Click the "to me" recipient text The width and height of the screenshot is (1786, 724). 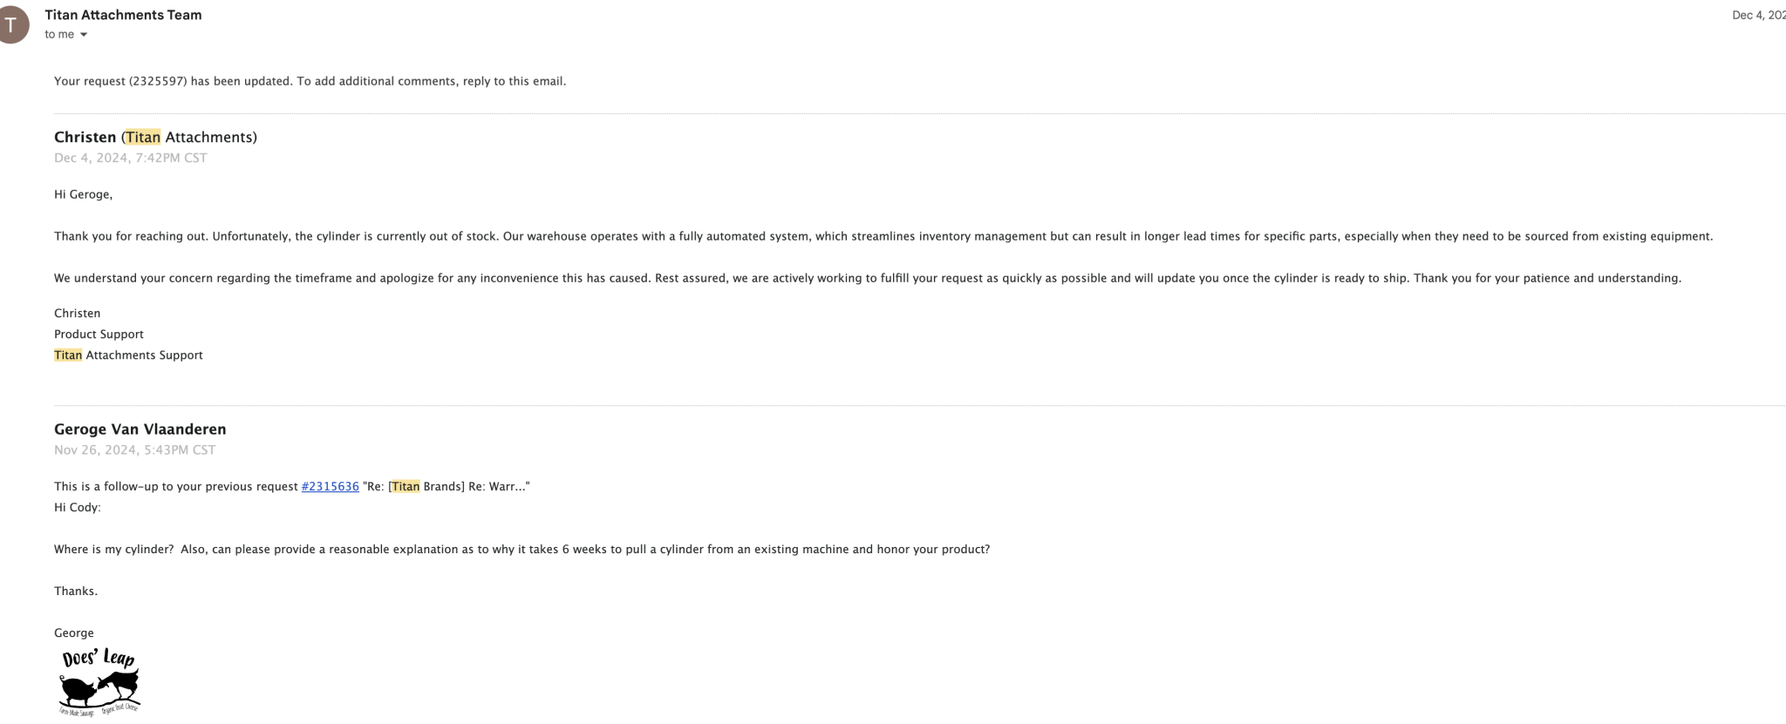coord(59,35)
